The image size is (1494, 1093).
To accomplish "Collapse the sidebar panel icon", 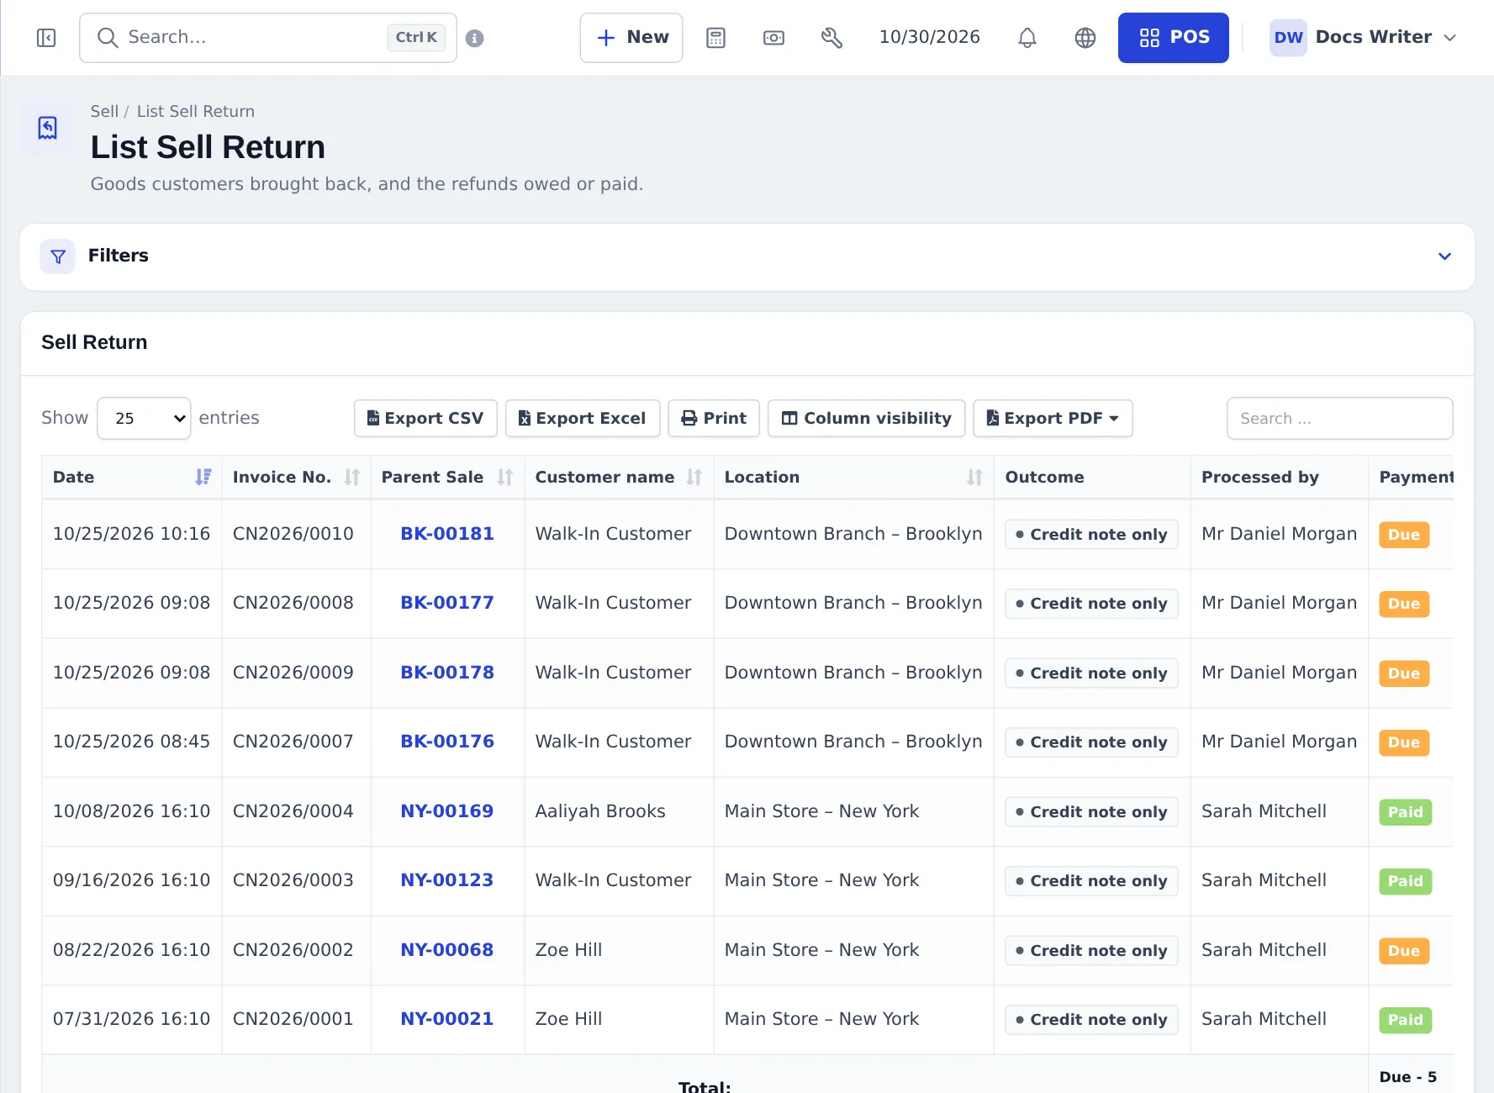I will click(x=46, y=38).
